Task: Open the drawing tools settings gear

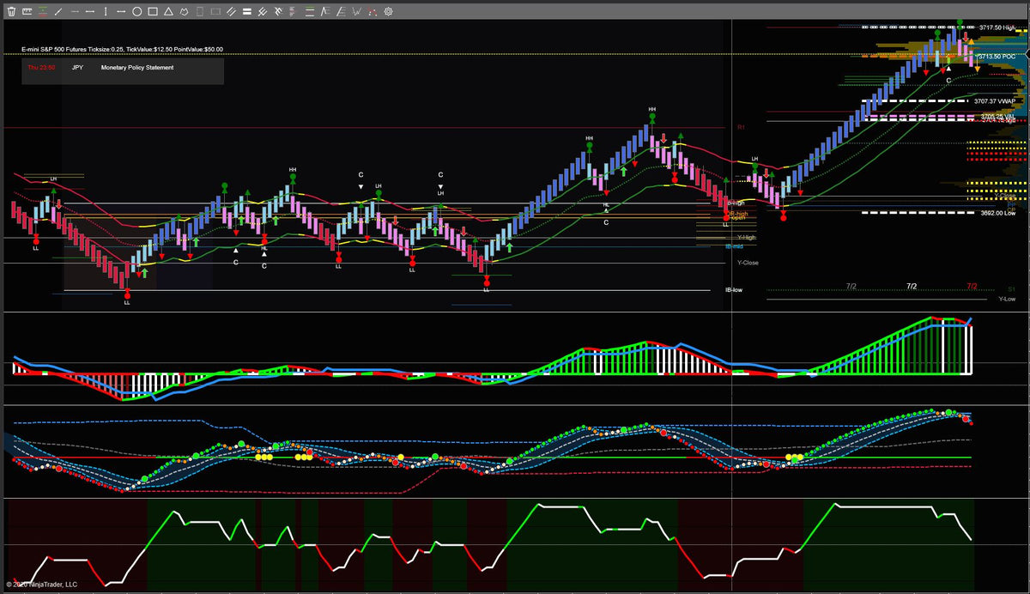Action: pos(388,12)
